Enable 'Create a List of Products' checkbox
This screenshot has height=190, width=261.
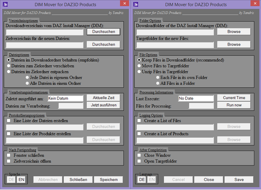(139, 134)
